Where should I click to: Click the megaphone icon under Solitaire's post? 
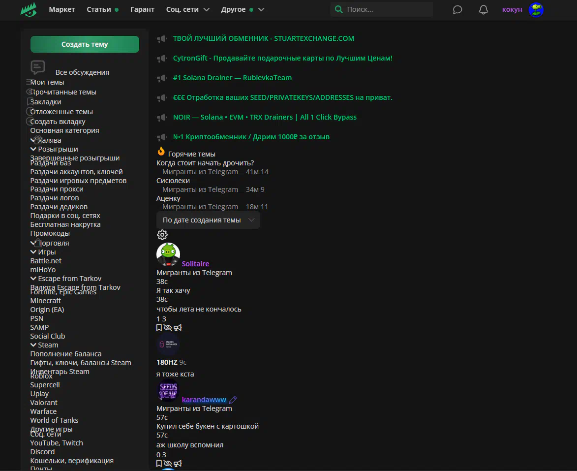(x=178, y=328)
